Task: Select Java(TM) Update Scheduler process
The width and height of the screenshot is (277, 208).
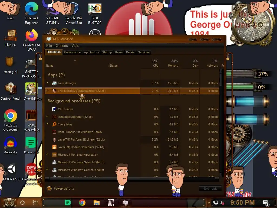Action: tap(132, 147)
